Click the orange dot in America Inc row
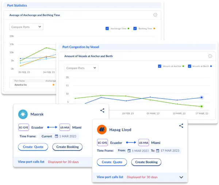 54,85
